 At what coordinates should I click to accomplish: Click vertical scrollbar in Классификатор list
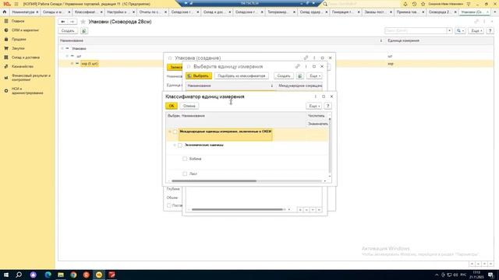(x=330, y=145)
